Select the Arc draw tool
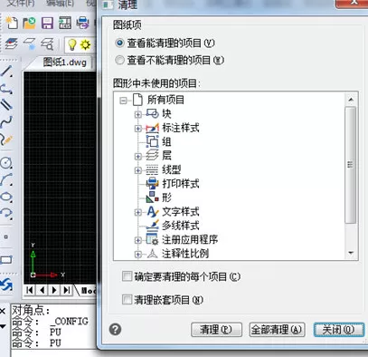 (x=6, y=179)
